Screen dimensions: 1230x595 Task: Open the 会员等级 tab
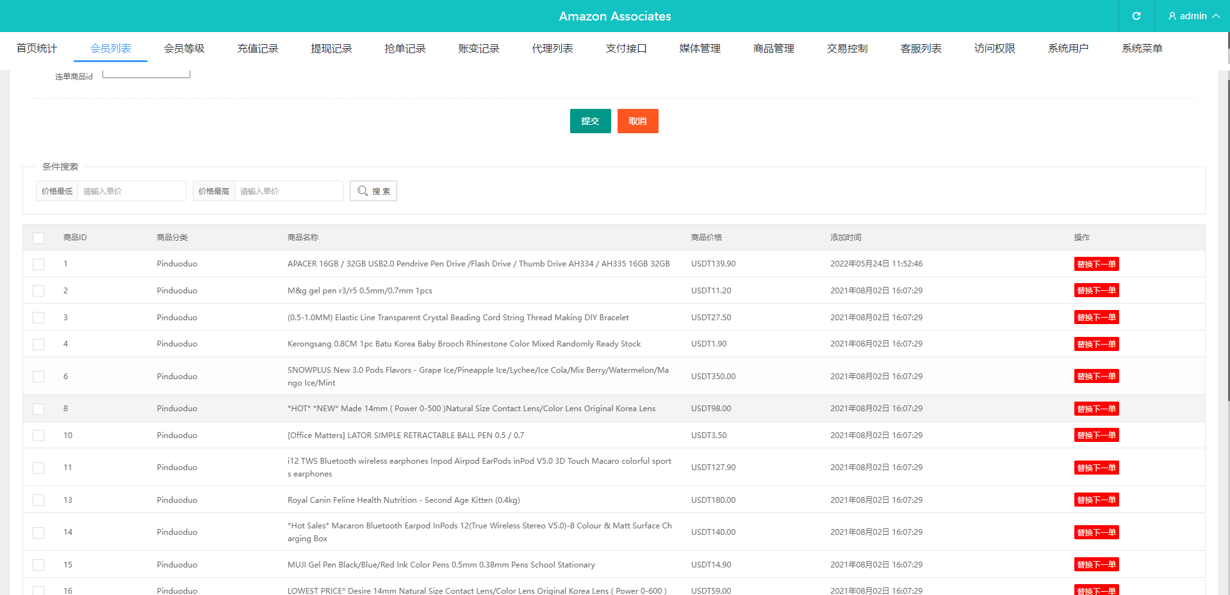[184, 49]
